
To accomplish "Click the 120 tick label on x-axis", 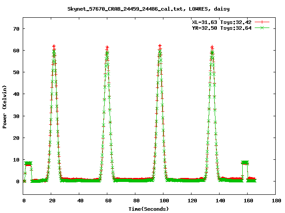I will [191, 201].
